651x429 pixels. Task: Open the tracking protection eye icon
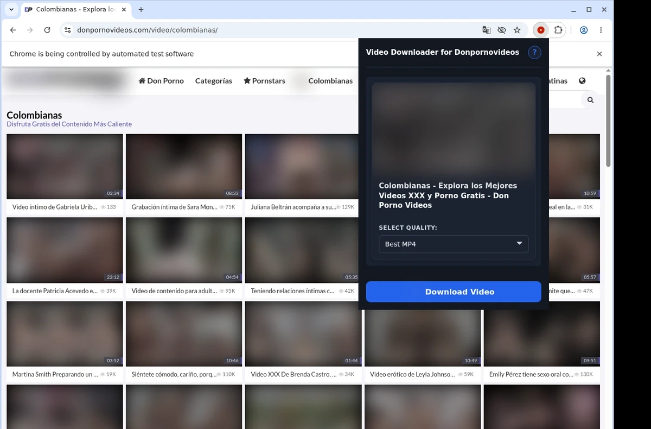click(502, 30)
